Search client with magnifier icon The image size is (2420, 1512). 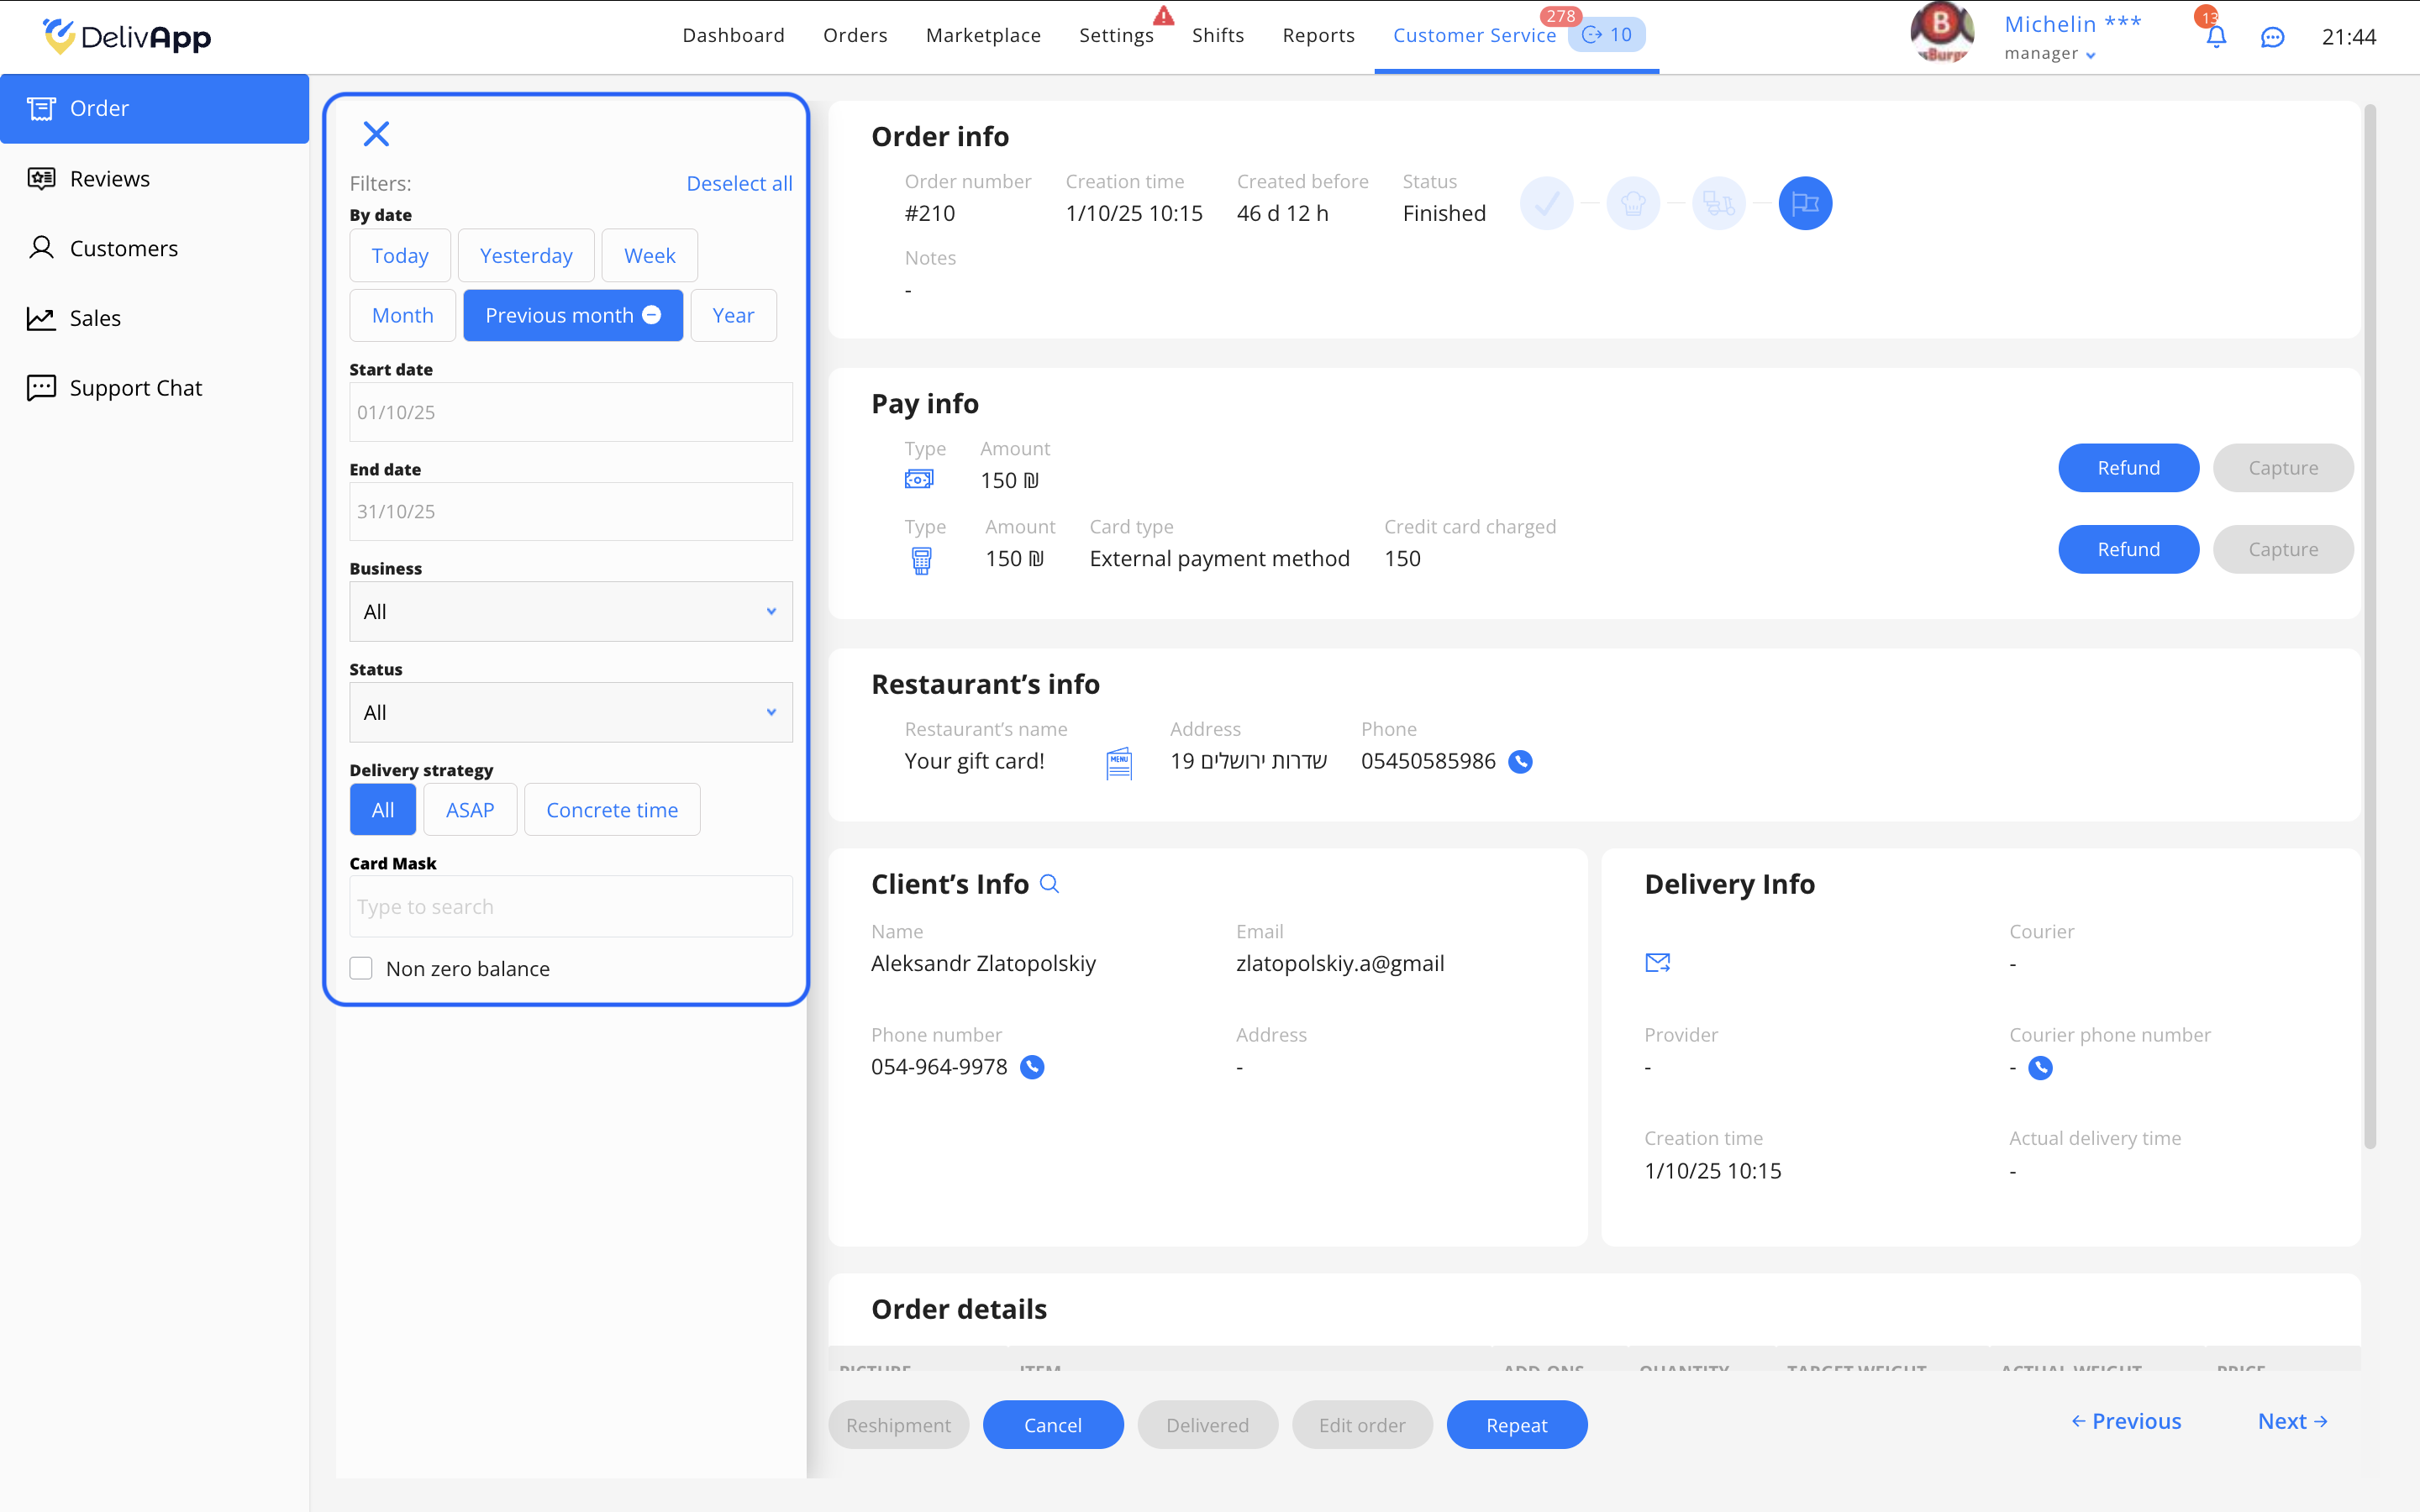(x=1049, y=884)
